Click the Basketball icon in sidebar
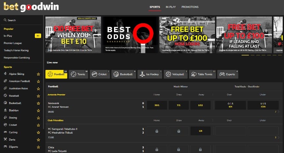The image size is (284, 153). coord(6,103)
